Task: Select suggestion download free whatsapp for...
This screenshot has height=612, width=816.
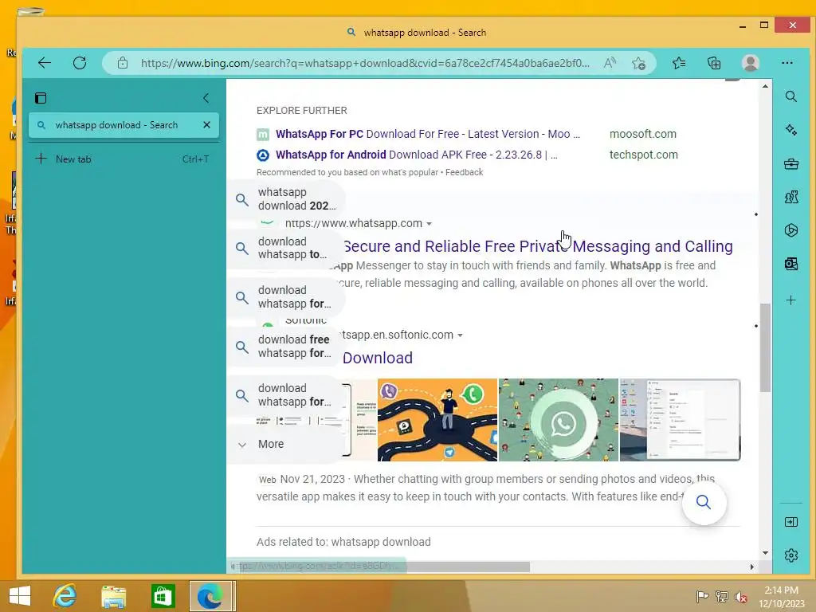Action: [x=286, y=346]
